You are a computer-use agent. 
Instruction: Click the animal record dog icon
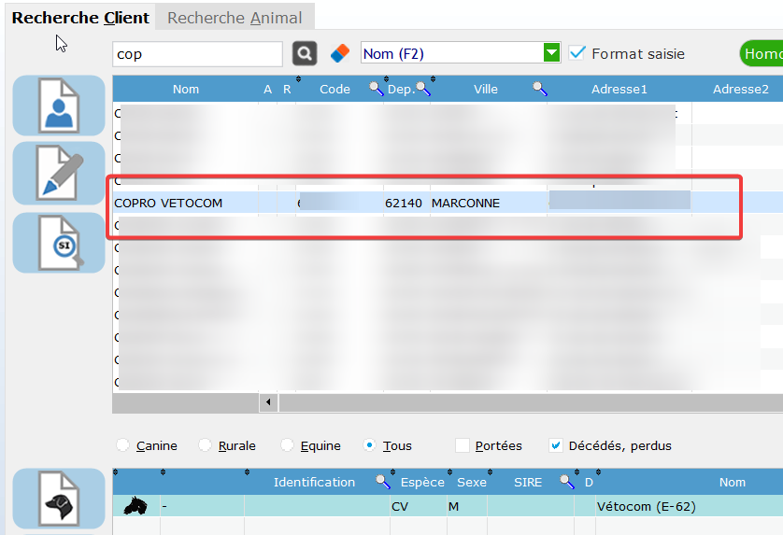(58, 500)
